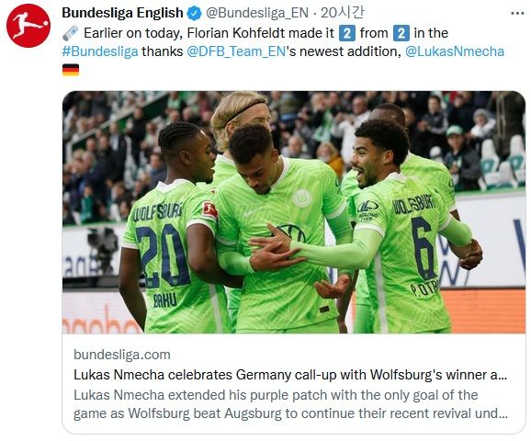Open the Bundesliga red logo profile avatar
Viewport: 531px width, 441px height.
28,26
